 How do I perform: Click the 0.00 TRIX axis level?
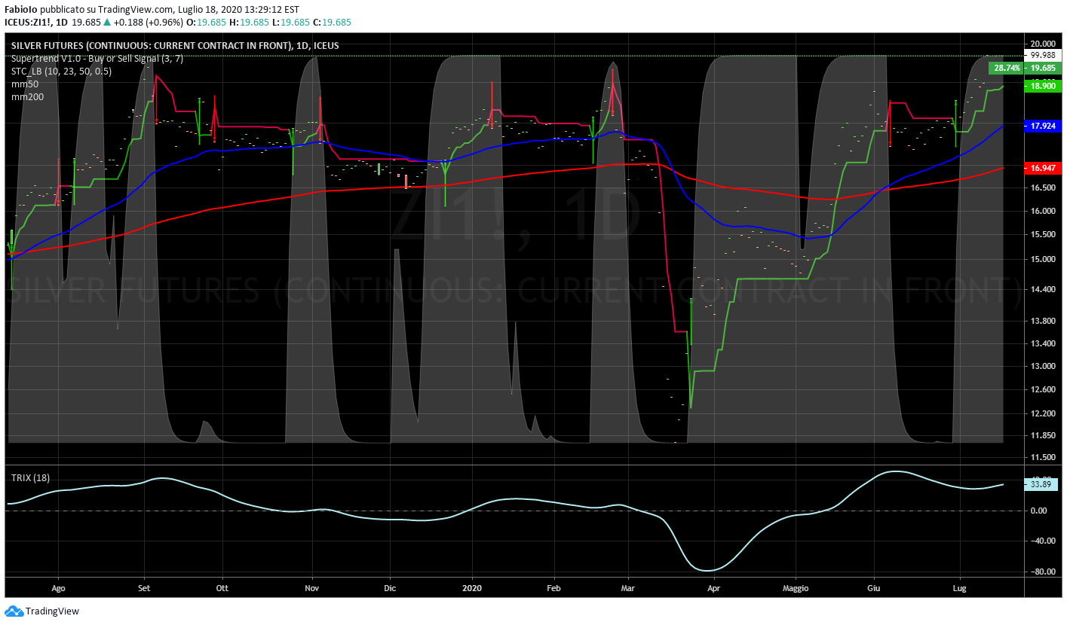tap(1039, 511)
